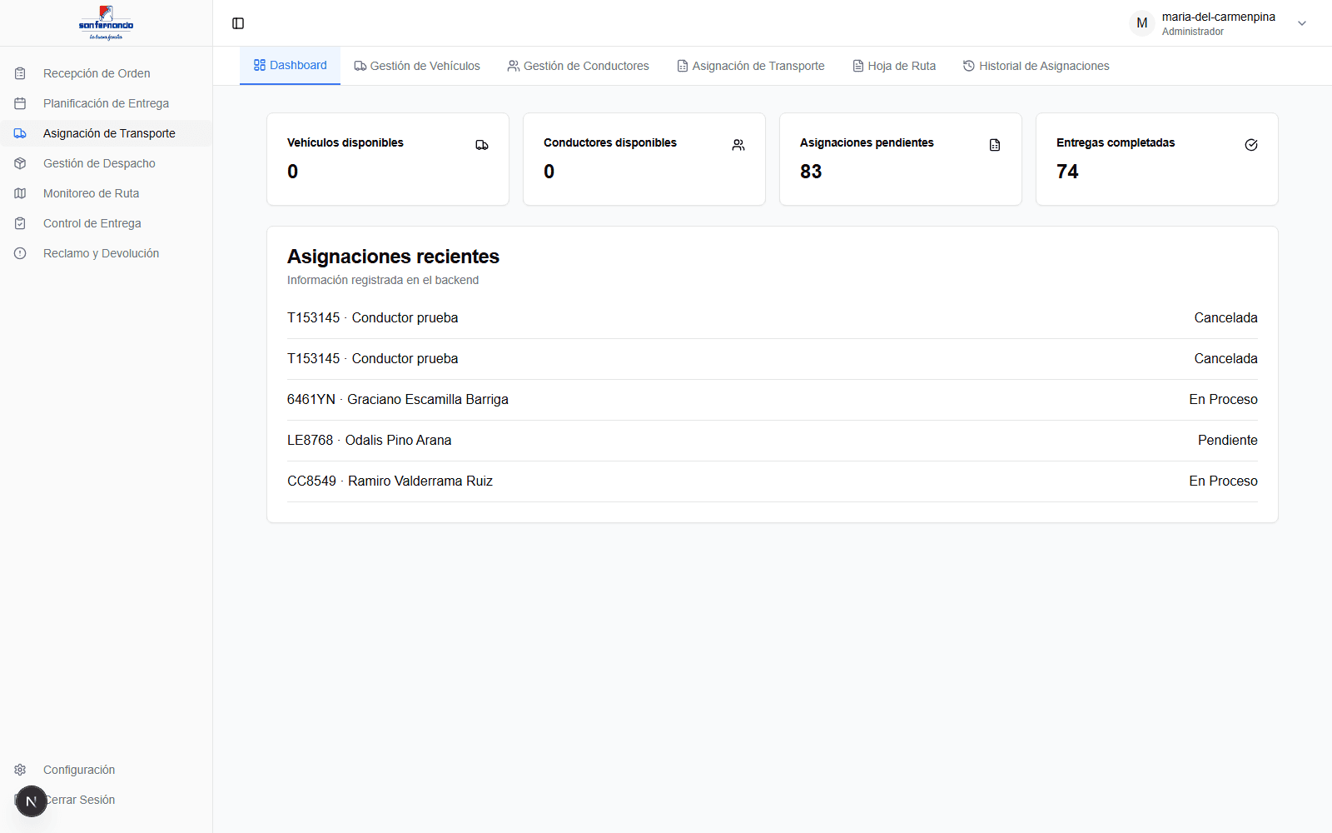Expand the user account dropdown chevron

(x=1302, y=23)
